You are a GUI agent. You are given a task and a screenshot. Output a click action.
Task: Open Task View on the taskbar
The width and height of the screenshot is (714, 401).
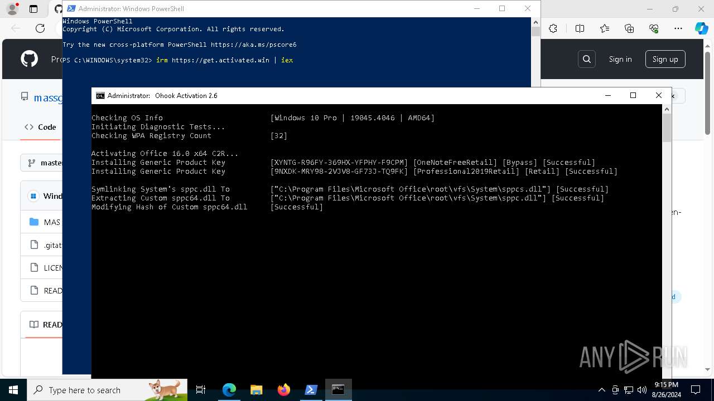[x=201, y=390]
